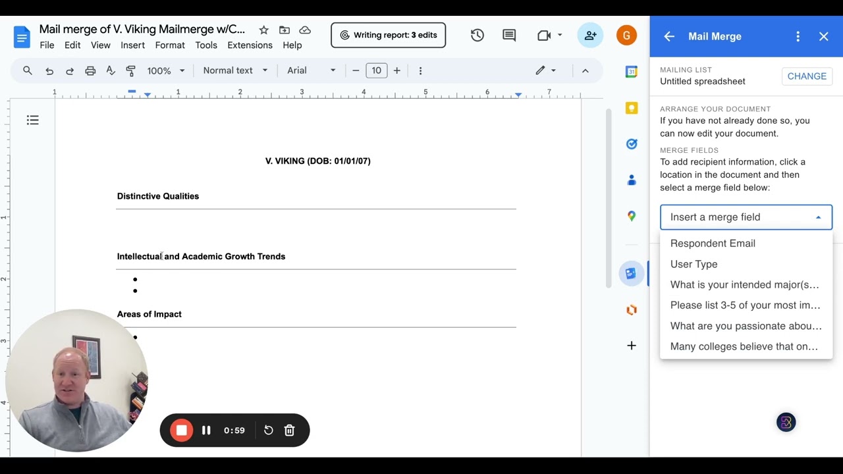
Task: Undo the last action
Action: 49,70
